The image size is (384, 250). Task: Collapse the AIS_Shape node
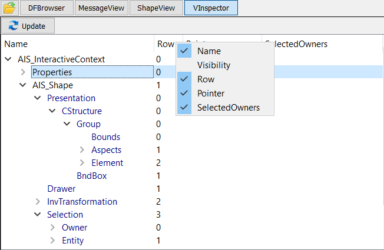(23, 85)
